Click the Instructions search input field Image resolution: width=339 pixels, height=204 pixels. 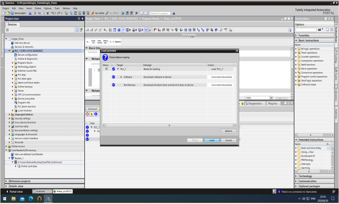point(306,30)
